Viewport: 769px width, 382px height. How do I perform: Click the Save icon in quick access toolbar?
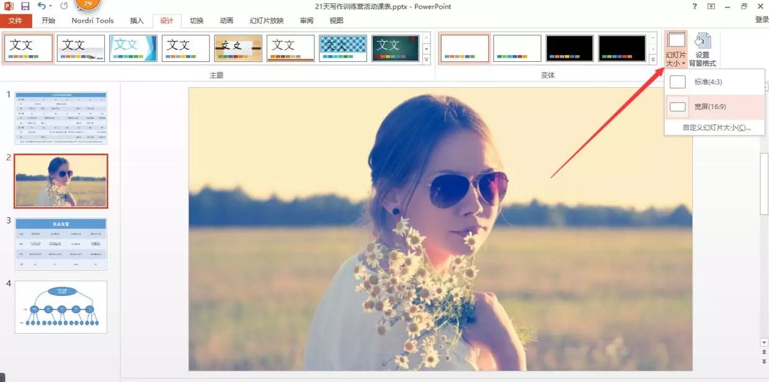pyautogui.click(x=25, y=6)
